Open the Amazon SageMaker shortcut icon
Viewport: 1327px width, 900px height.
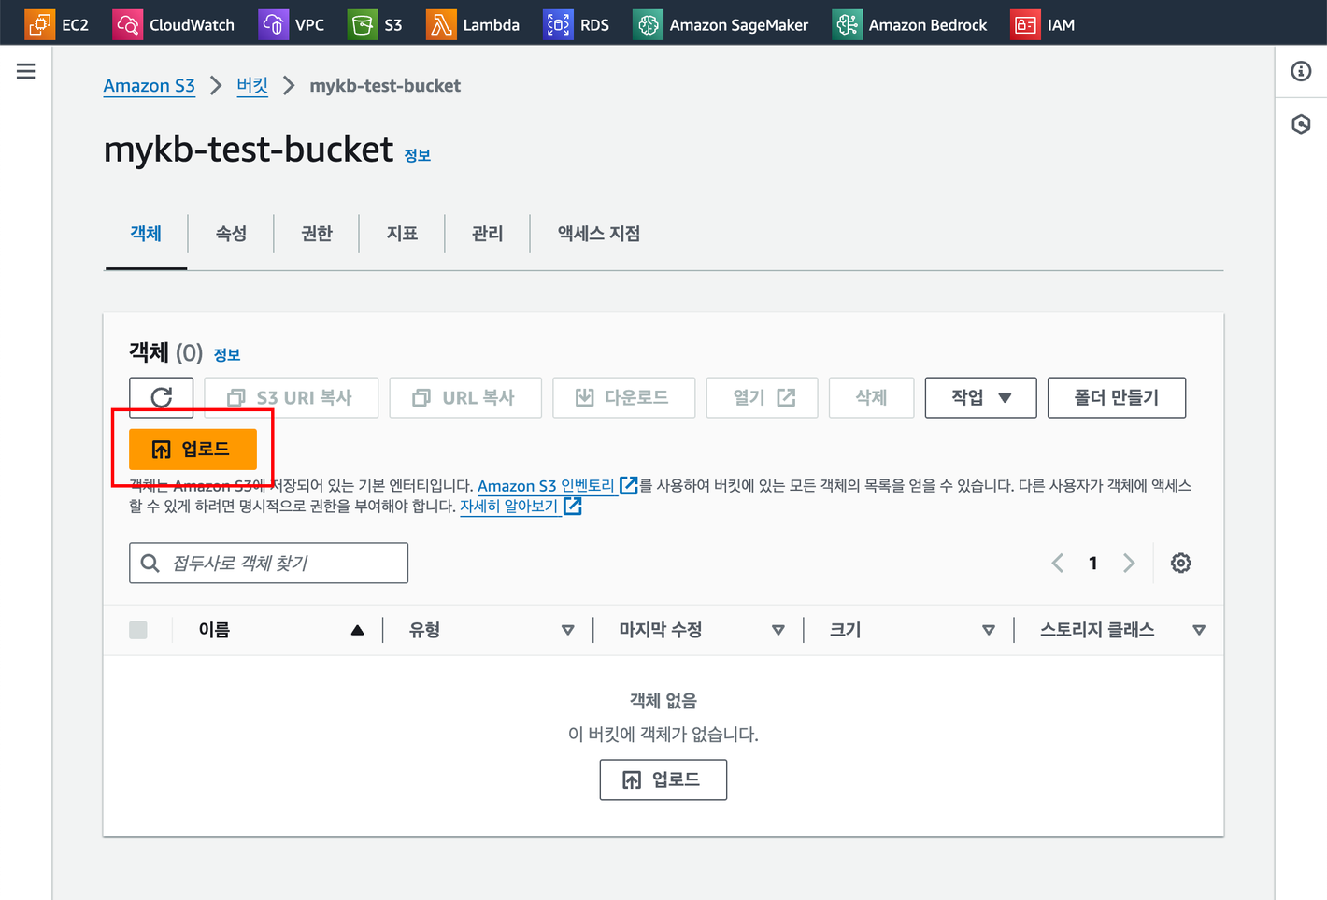[648, 24]
